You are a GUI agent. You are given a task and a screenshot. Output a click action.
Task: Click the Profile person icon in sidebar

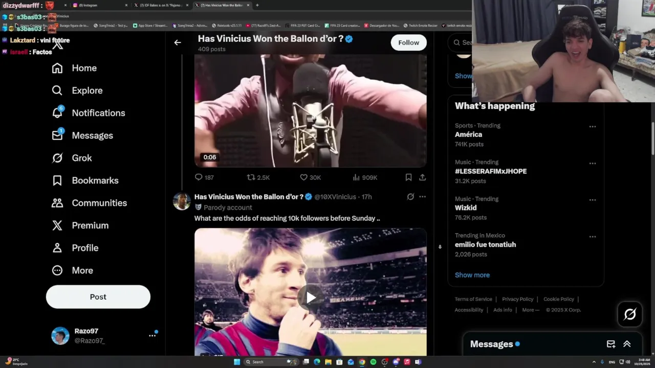click(x=57, y=248)
